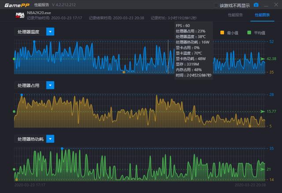Click the 记录开始时间 start time text

click(x=55, y=18)
